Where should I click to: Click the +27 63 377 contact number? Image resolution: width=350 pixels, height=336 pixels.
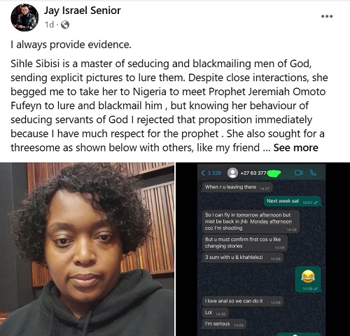click(x=253, y=173)
